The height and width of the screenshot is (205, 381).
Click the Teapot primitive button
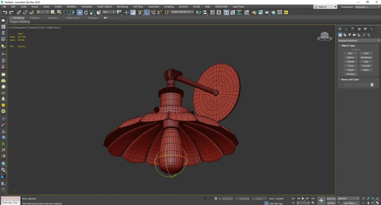click(x=351, y=70)
